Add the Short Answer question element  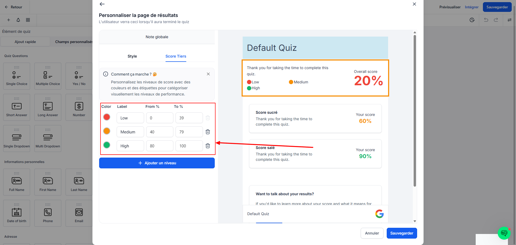coord(17,107)
